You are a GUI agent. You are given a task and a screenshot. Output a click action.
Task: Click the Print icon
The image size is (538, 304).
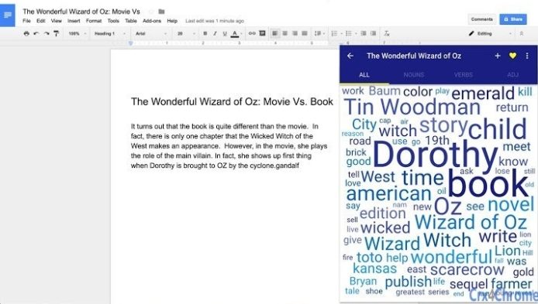click(x=26, y=33)
